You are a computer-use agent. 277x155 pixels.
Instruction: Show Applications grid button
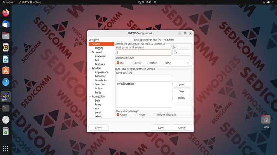6,149
